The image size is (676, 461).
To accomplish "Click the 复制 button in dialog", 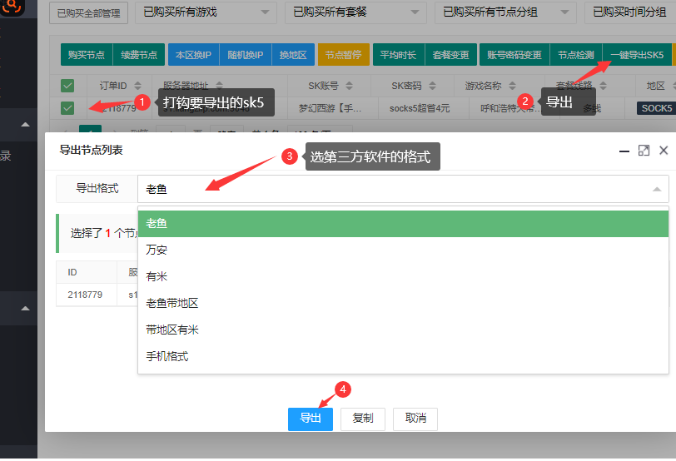I will (x=363, y=419).
